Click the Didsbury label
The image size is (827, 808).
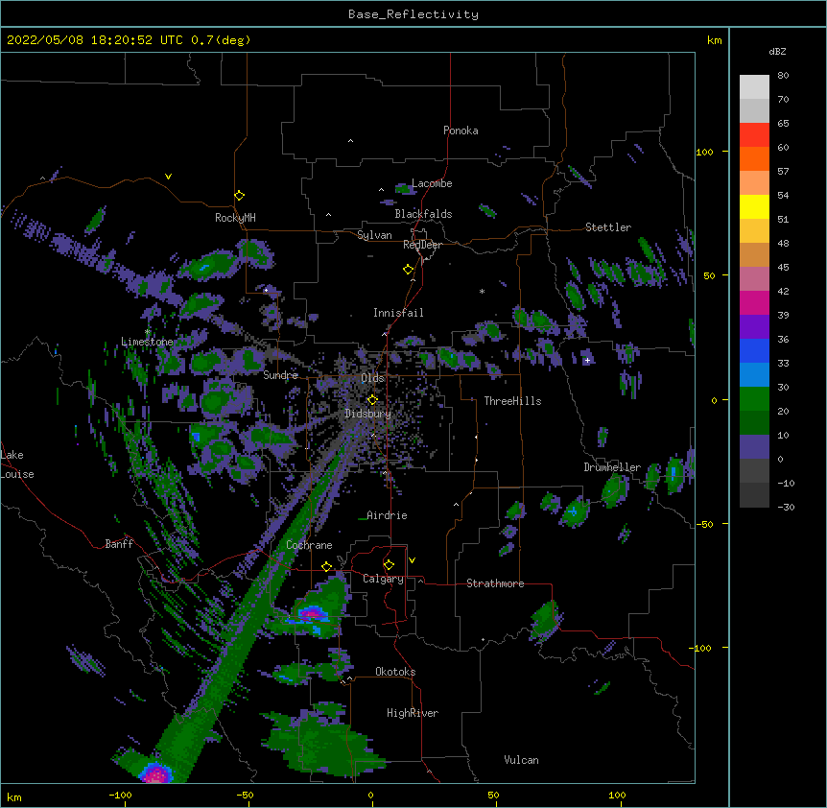[x=367, y=414]
